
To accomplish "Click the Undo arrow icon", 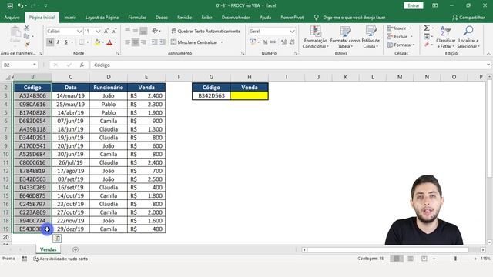I will coord(21,5).
